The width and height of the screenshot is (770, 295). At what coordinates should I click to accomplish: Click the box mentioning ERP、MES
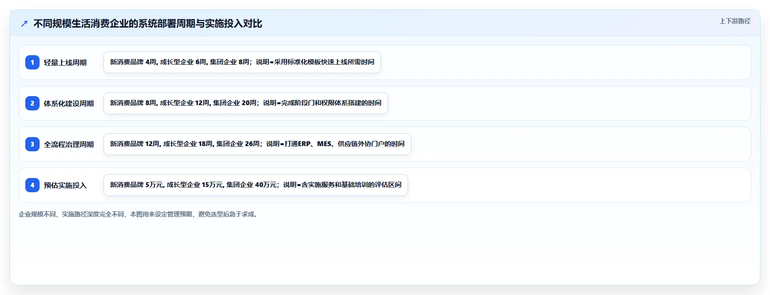pyautogui.click(x=257, y=144)
